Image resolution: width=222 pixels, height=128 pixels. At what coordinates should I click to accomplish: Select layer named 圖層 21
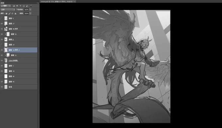[14, 55]
